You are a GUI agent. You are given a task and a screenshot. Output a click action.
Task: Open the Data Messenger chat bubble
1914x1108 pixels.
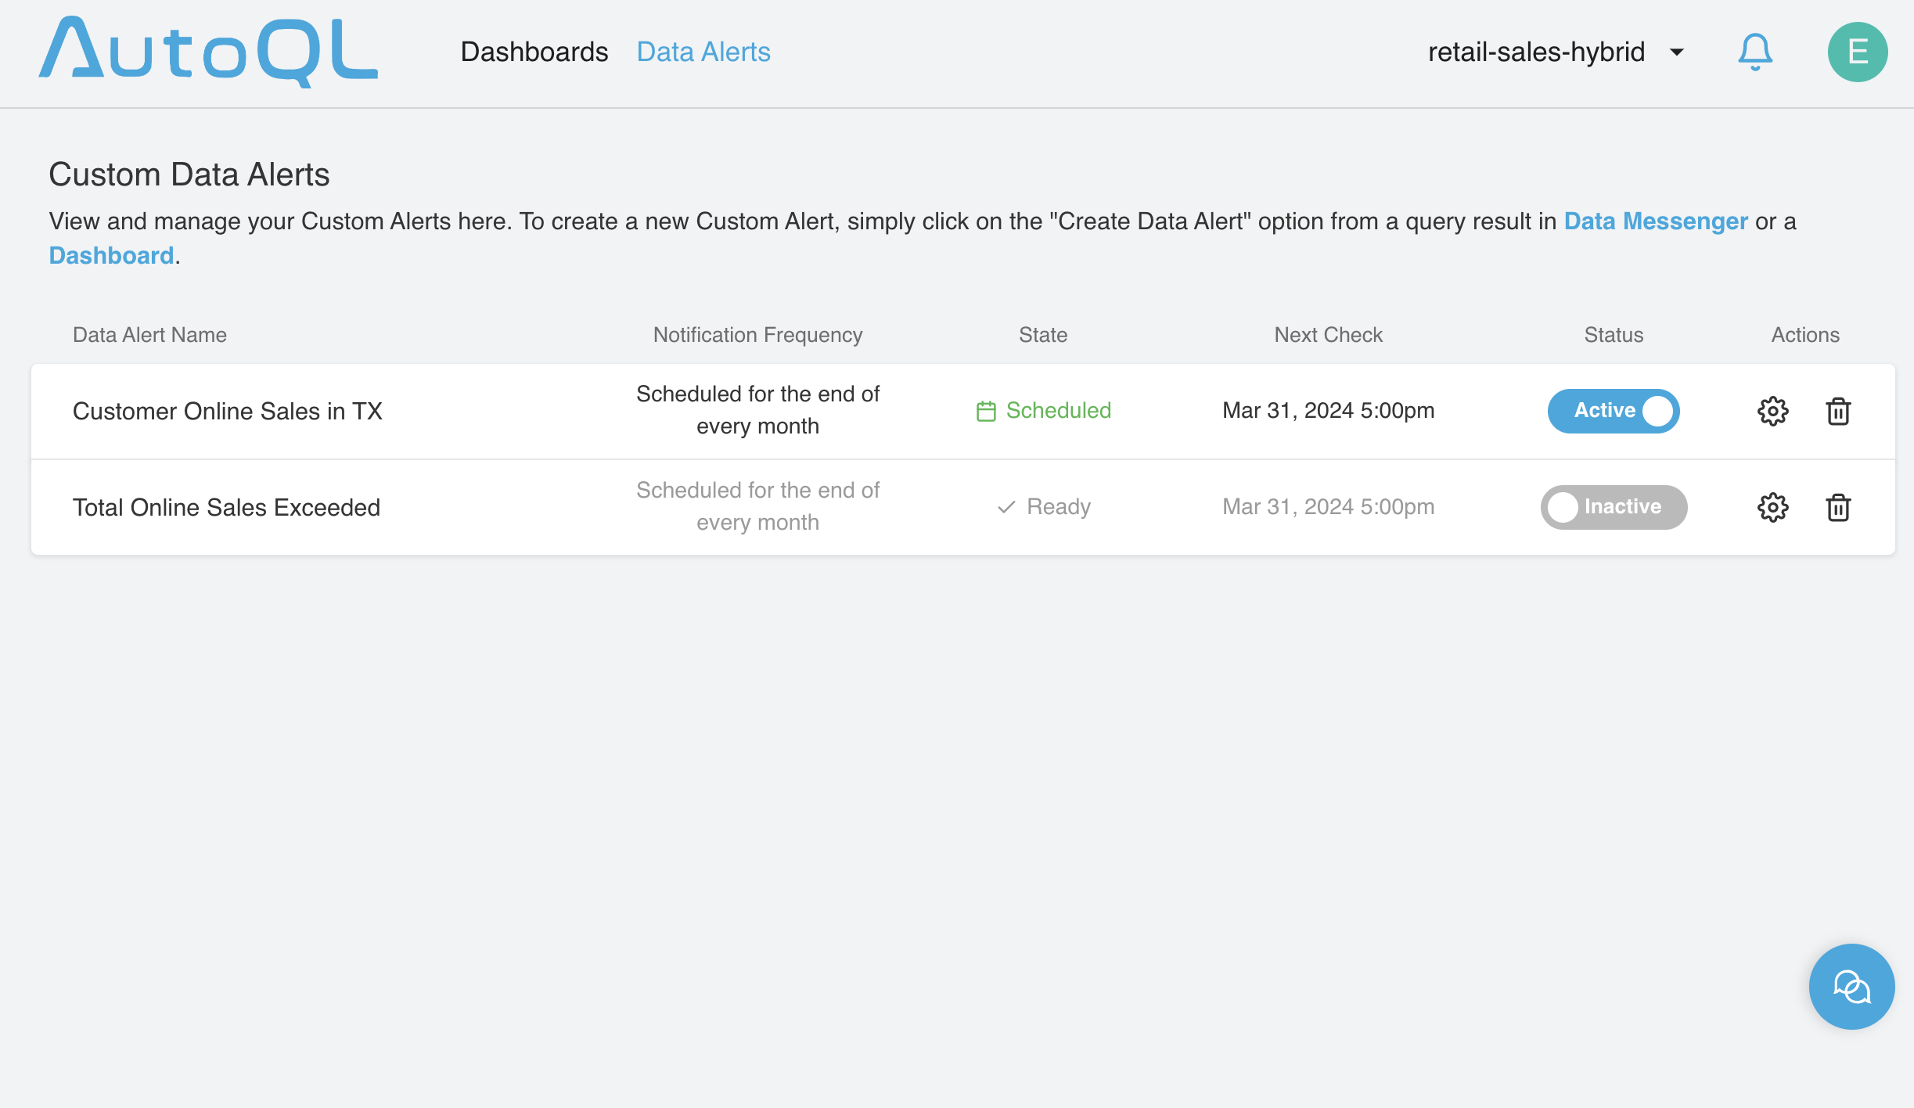click(x=1851, y=987)
